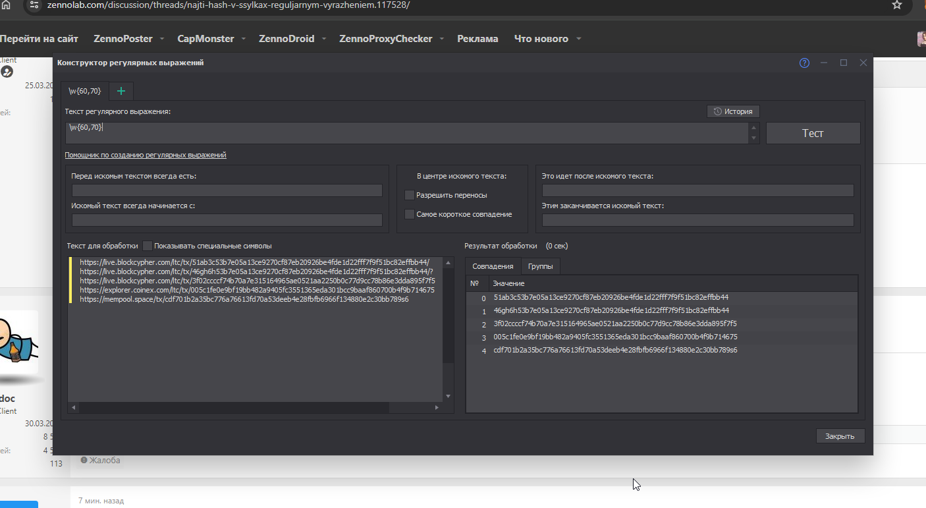The image size is (926, 508).
Task: Open История regex history
Action: coord(733,111)
